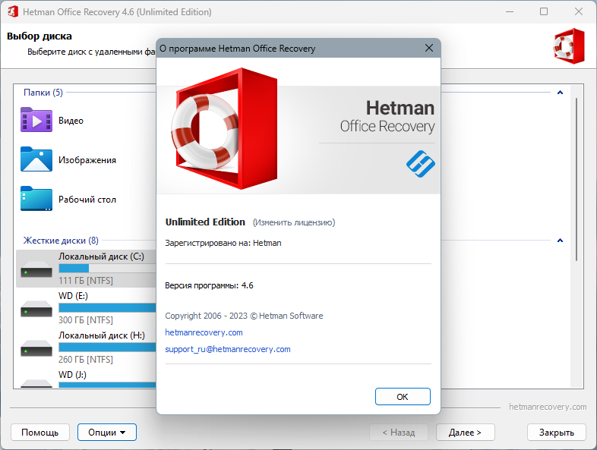Select the WD (E:) label
The image size is (597, 450).
pyautogui.click(x=73, y=296)
